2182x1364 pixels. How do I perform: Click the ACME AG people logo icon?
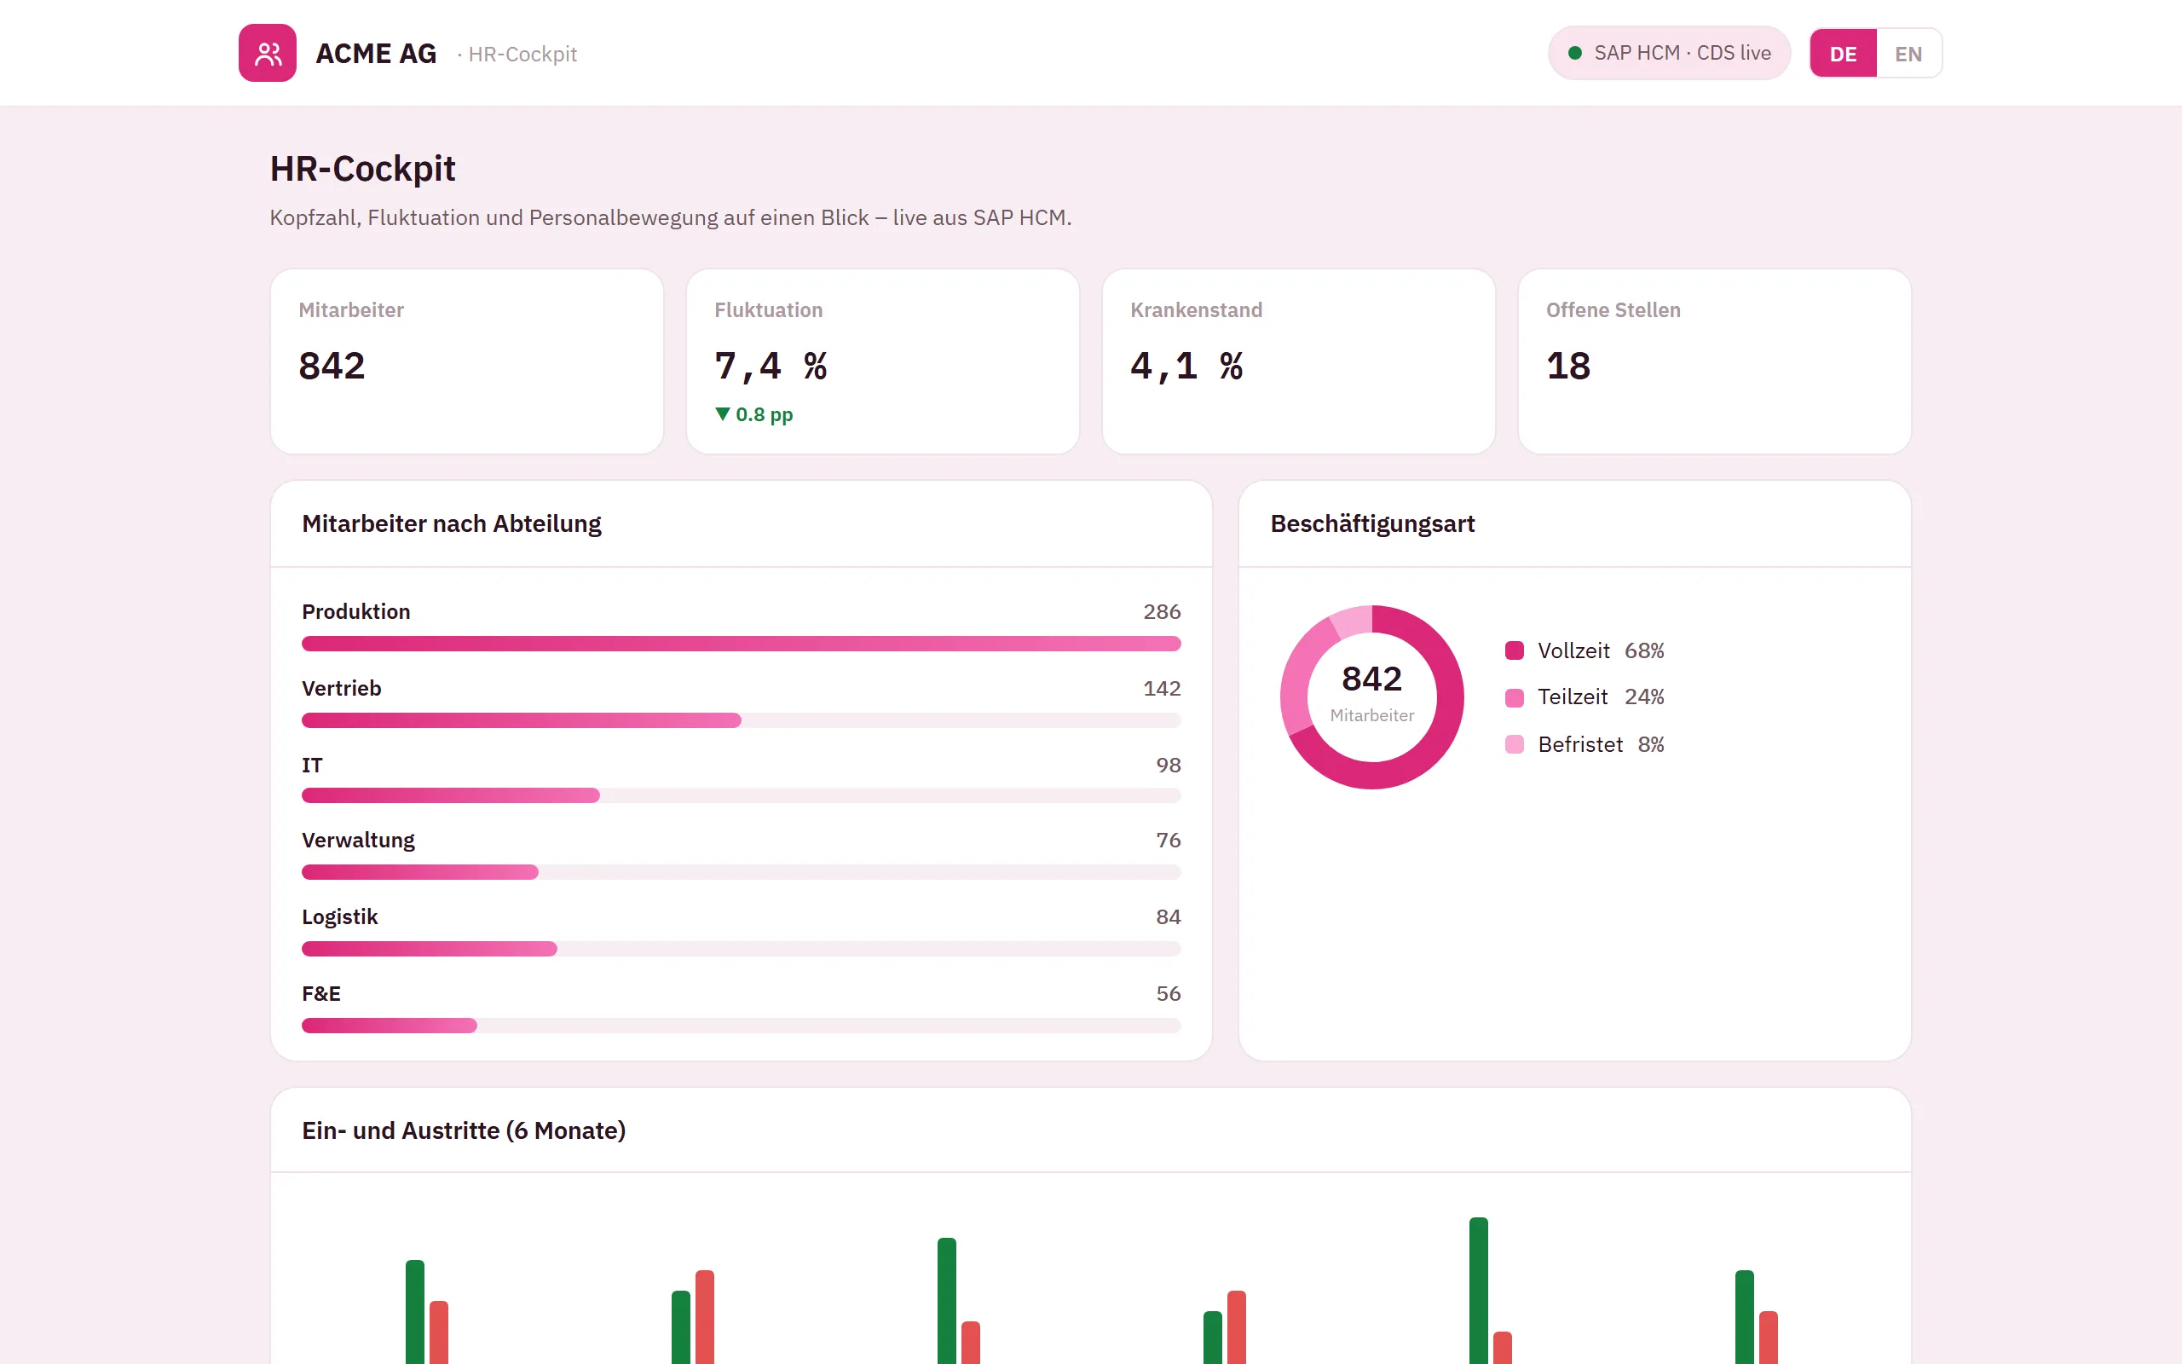267,53
